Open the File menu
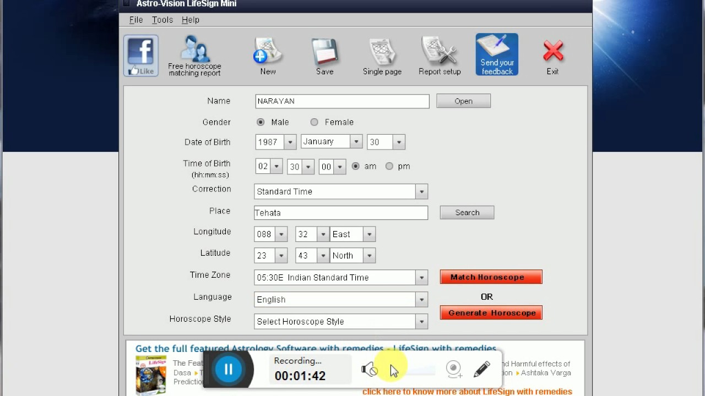 pos(136,20)
